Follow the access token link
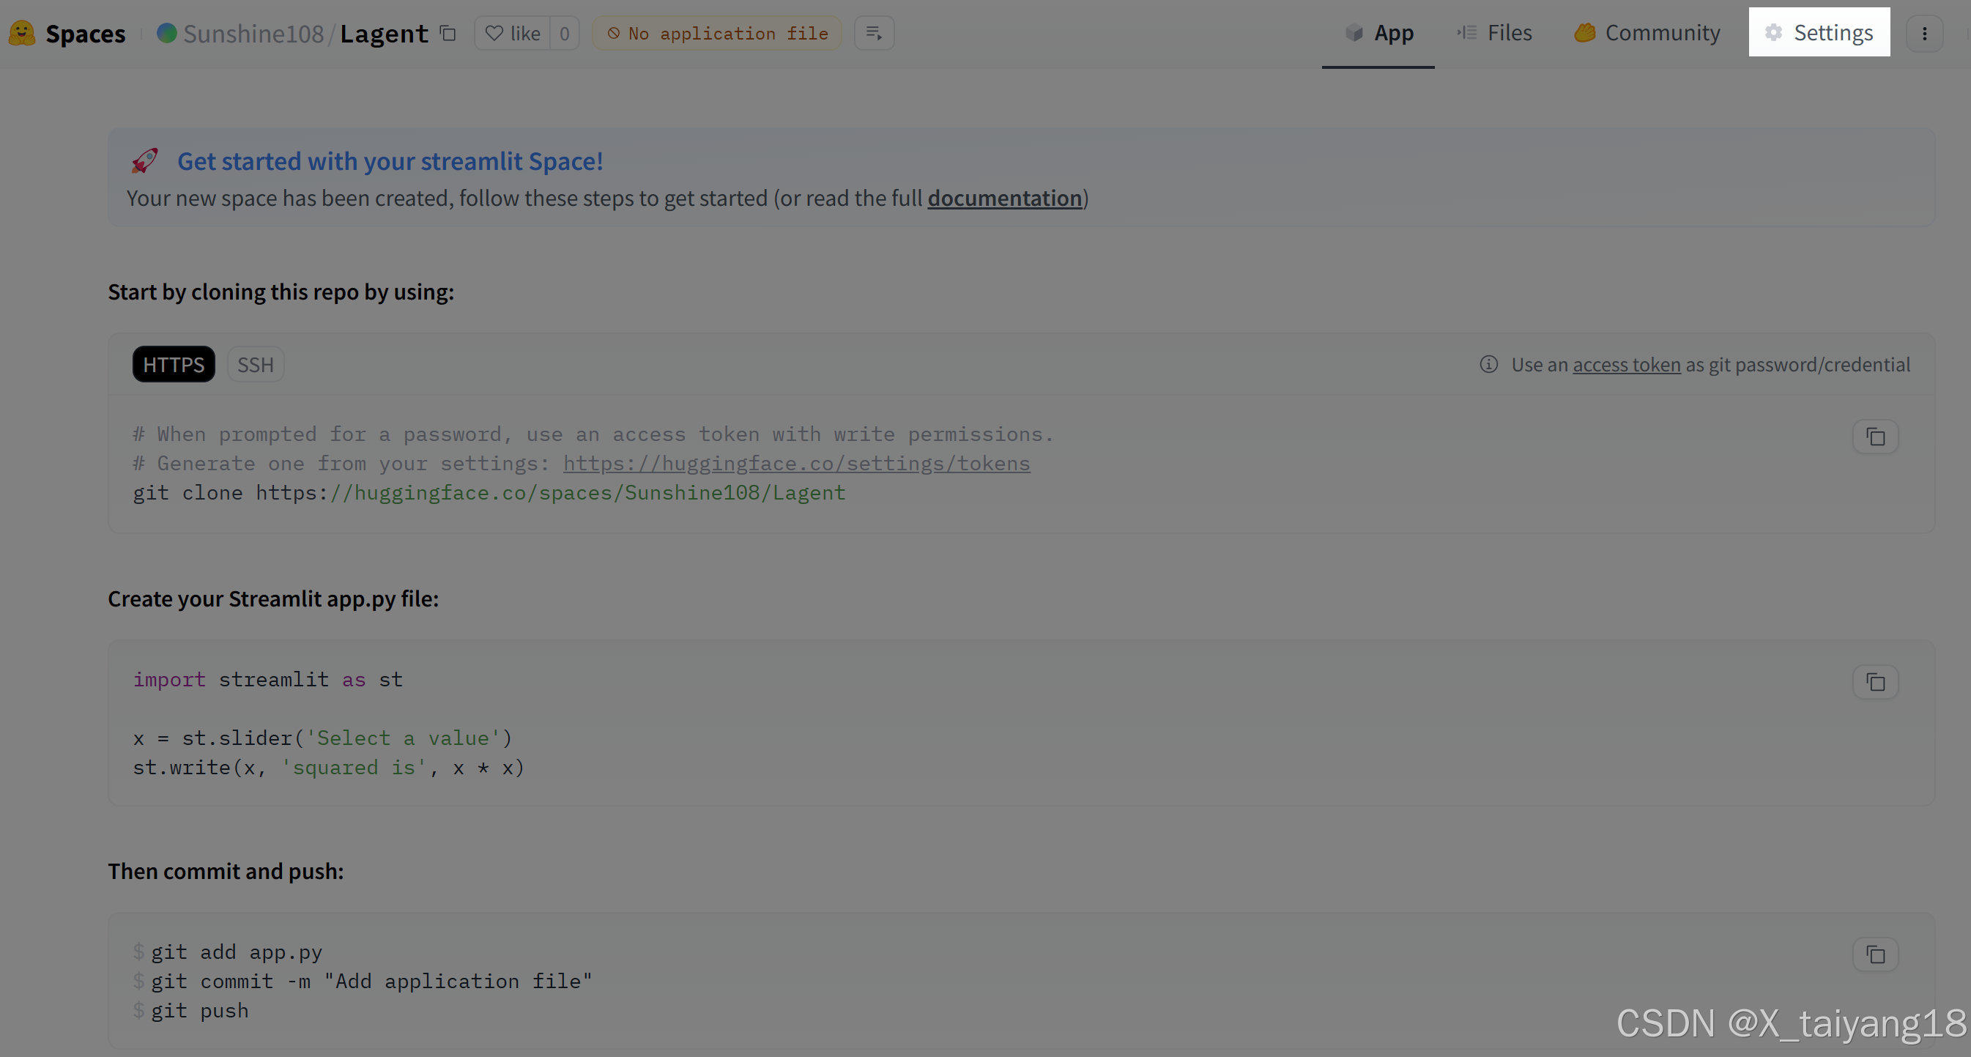This screenshot has height=1057, width=1971. [1626, 364]
